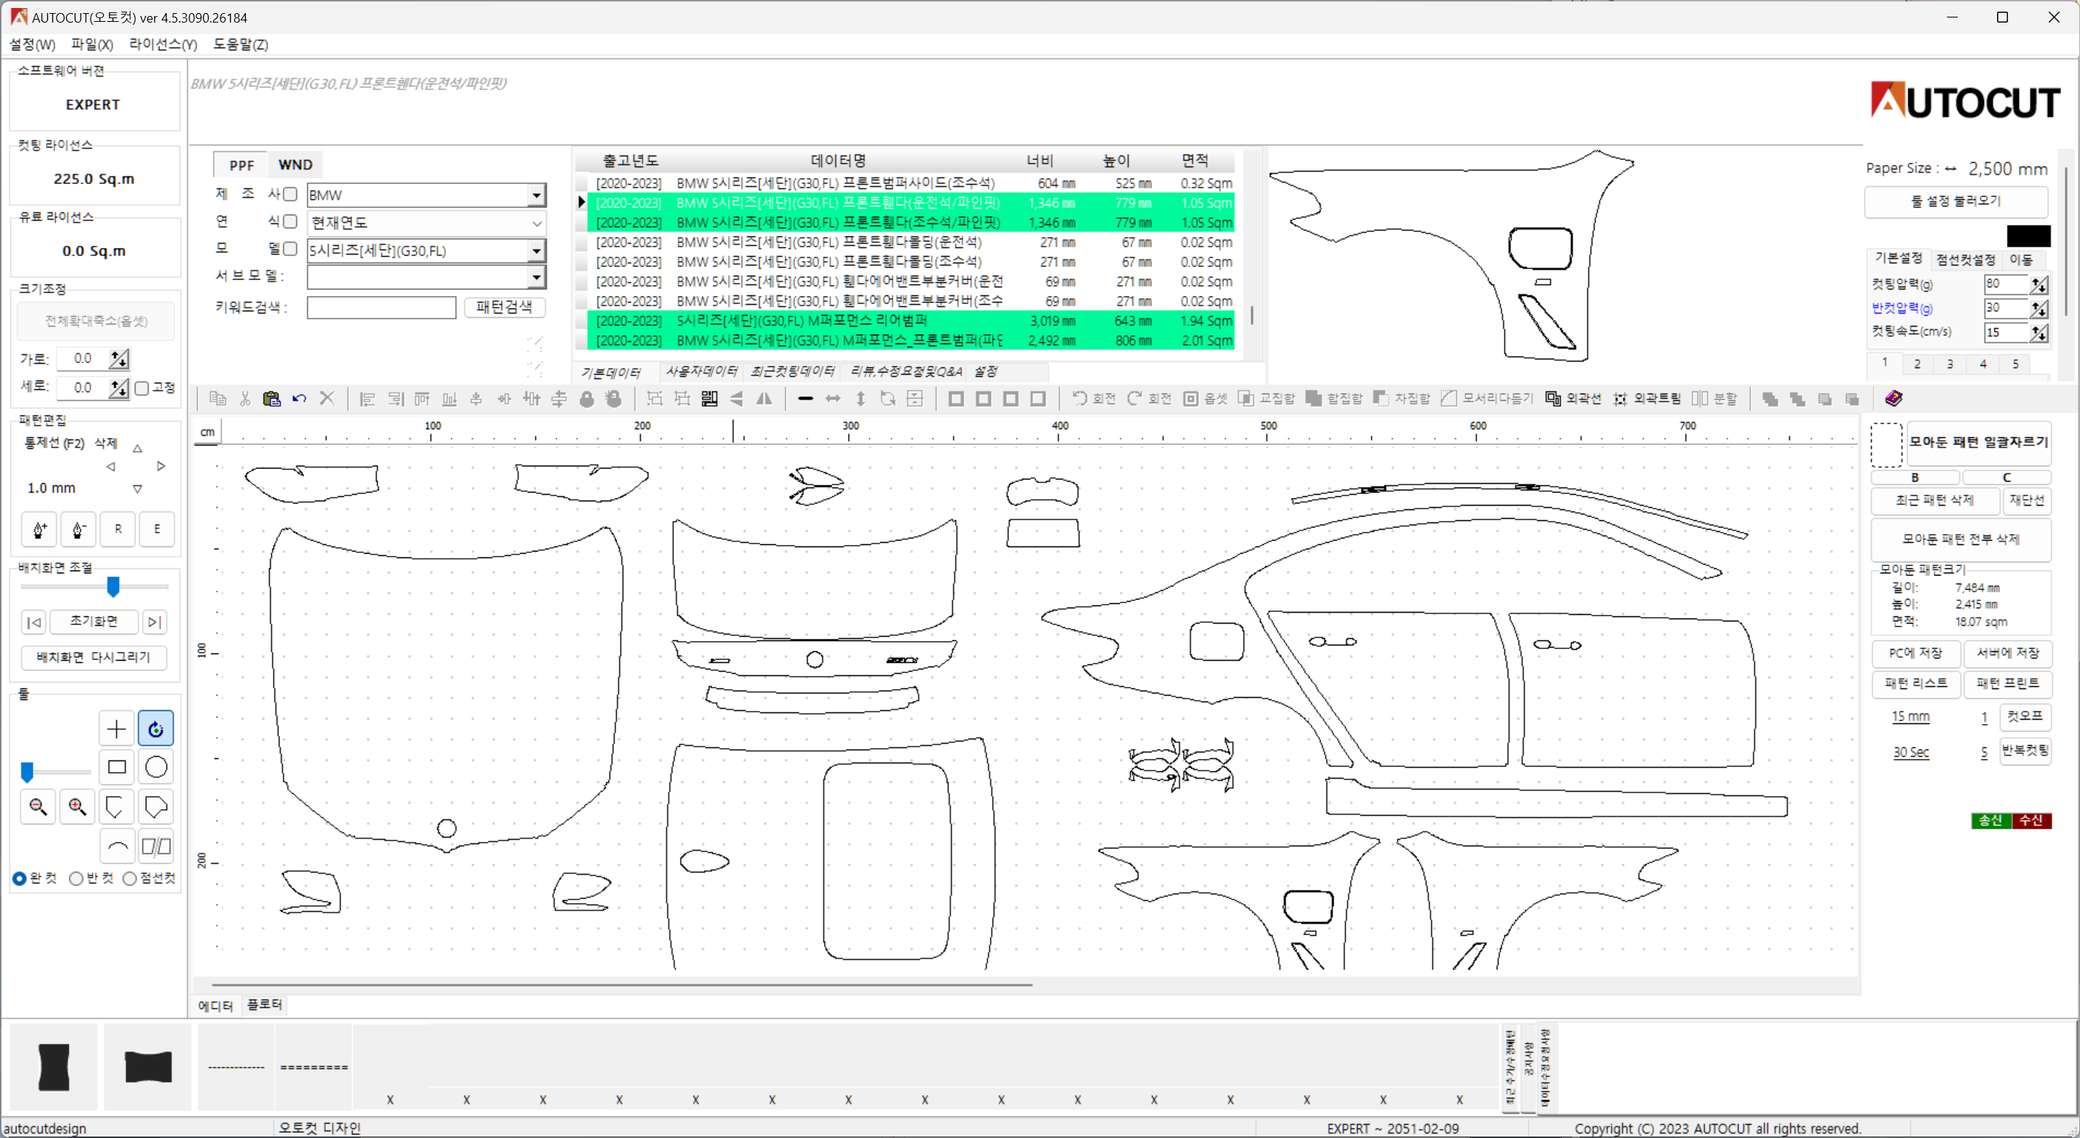Toggle the 연식 checkbox
Screen dimensions: 2080x1138
pos(291,221)
